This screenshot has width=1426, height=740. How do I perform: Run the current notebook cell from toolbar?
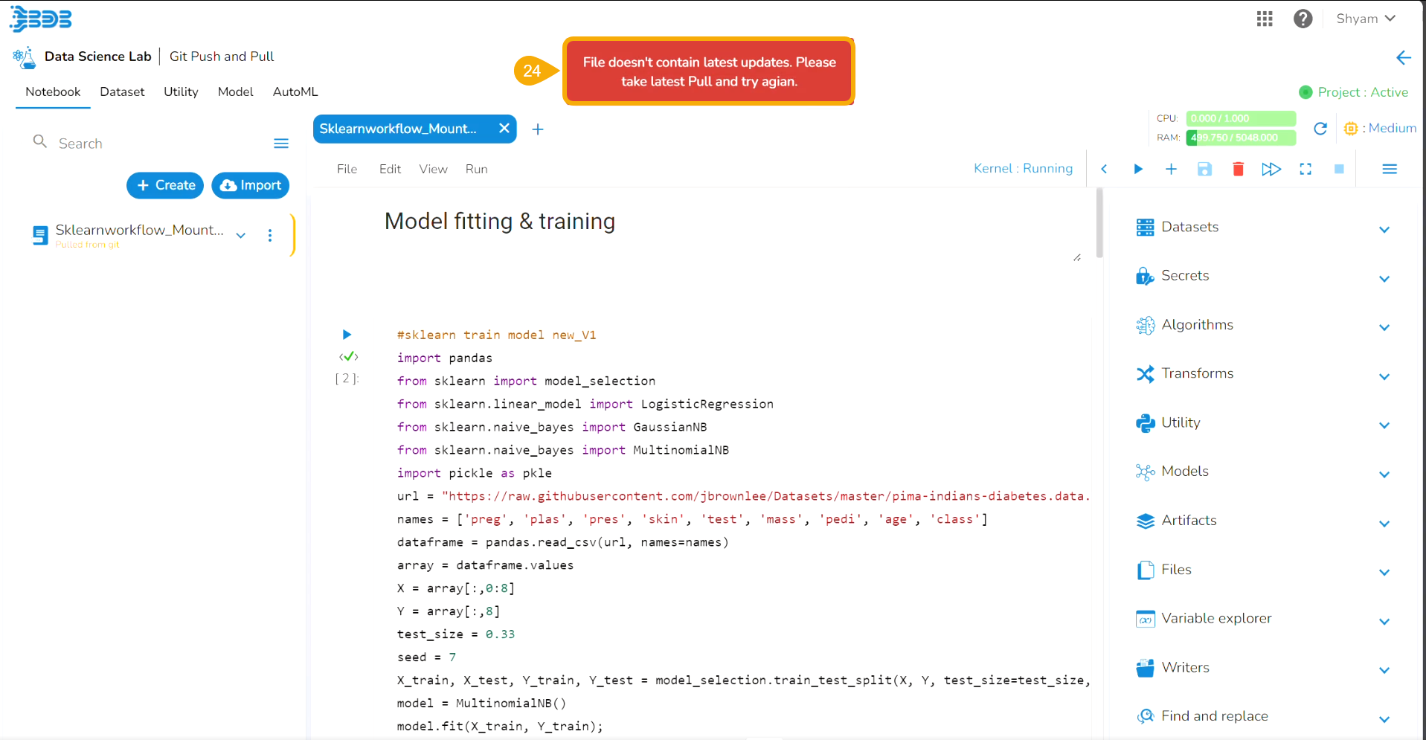pos(1137,169)
